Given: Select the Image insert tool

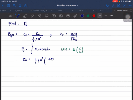Looking at the screenshot, I should point(61,16).
